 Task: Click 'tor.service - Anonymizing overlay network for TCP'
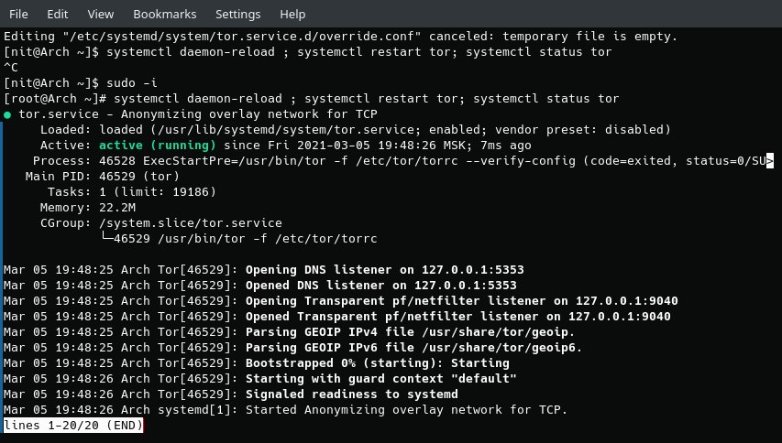(198, 114)
